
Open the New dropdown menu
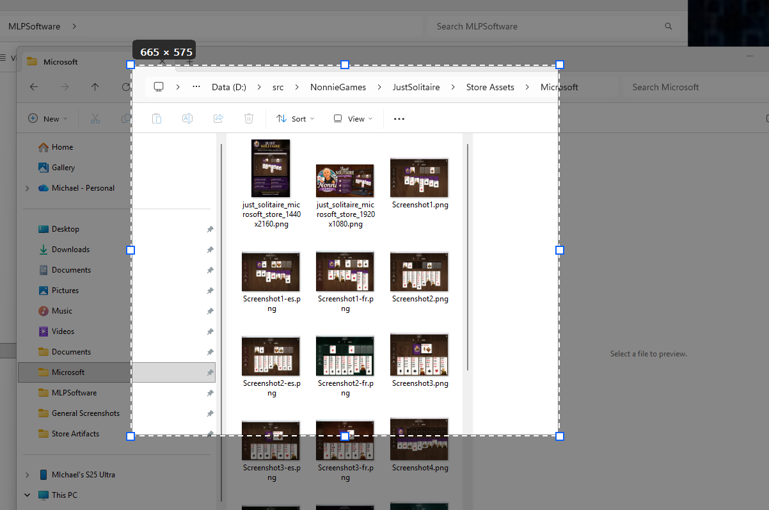(x=48, y=118)
